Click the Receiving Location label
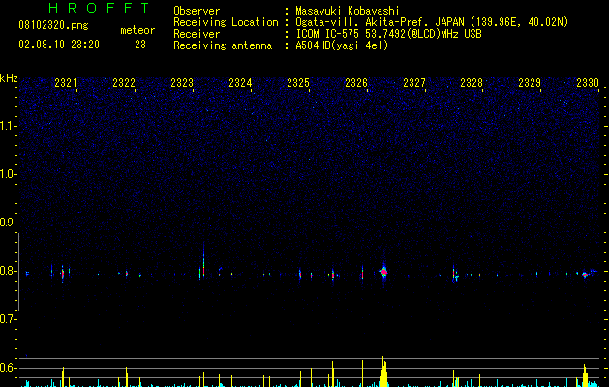 point(226,22)
